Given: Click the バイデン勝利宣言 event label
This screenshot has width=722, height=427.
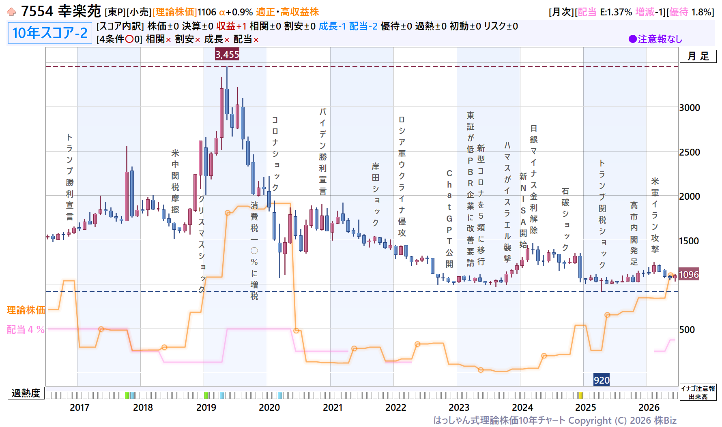Looking at the screenshot, I should [x=323, y=151].
